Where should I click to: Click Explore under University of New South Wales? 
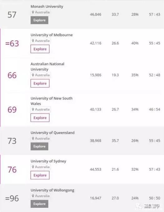(x=40, y=118)
